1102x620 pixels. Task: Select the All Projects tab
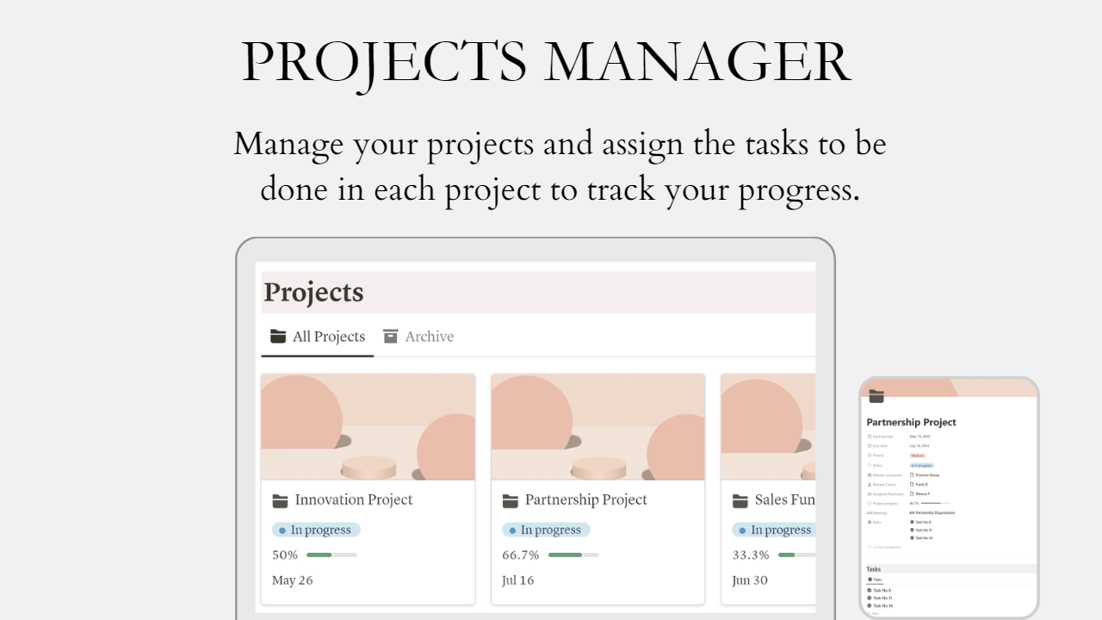[318, 337]
